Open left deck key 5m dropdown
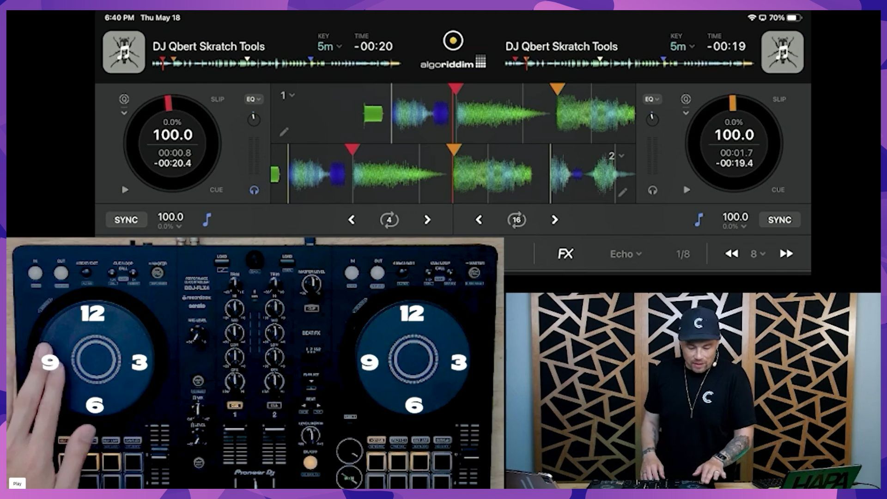The image size is (887, 499). [x=329, y=46]
